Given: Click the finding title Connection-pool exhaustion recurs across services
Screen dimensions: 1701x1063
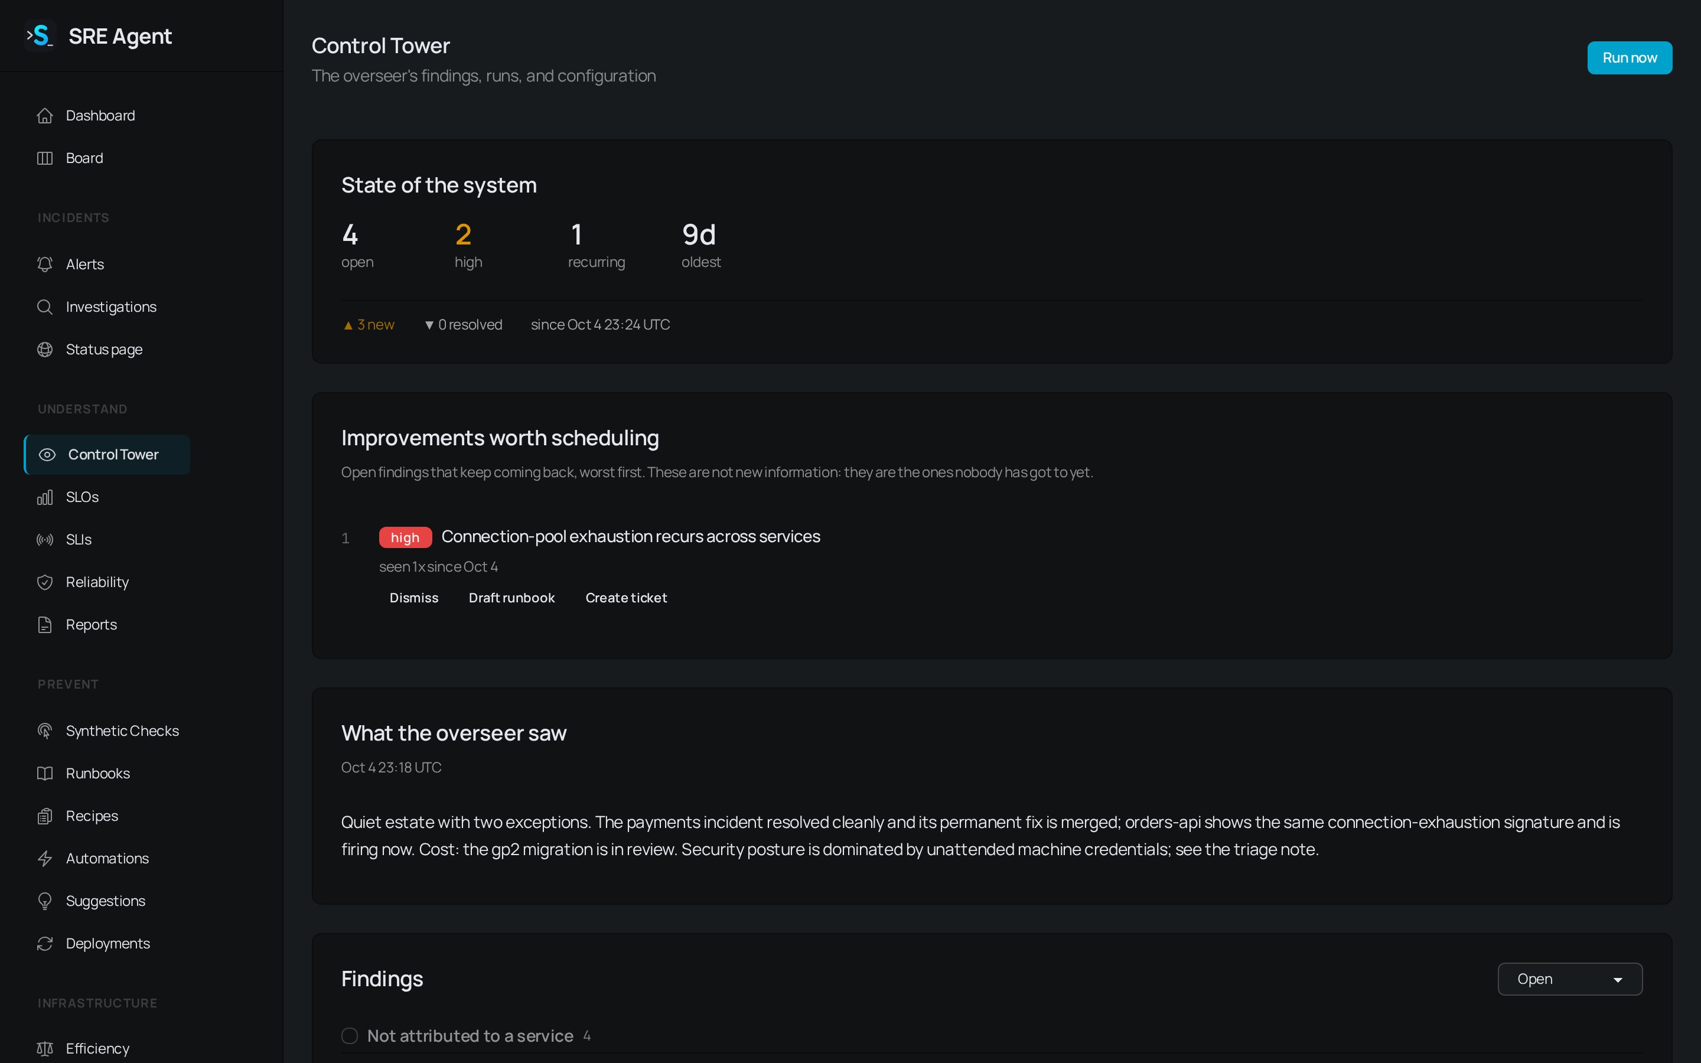Looking at the screenshot, I should (x=631, y=536).
